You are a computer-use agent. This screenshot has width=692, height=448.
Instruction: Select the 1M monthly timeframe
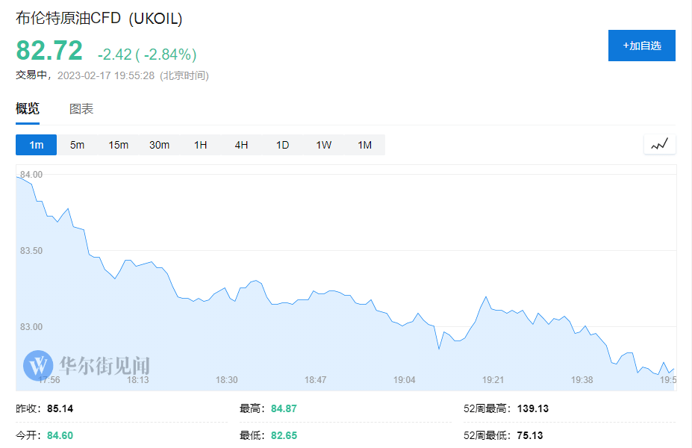(x=364, y=145)
